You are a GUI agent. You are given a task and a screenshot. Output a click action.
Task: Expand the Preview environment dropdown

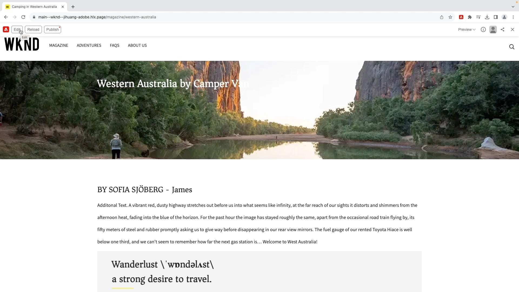click(467, 29)
